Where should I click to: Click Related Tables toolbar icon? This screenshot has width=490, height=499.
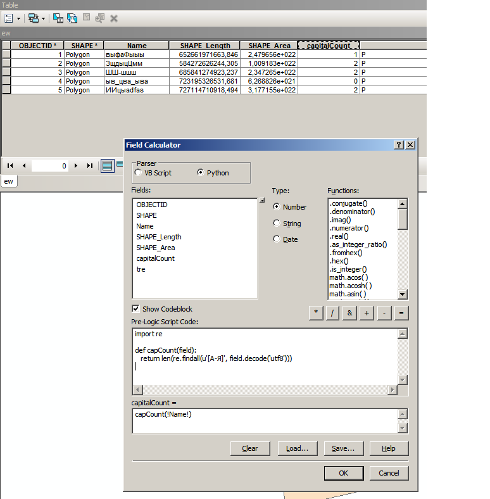(x=34, y=18)
